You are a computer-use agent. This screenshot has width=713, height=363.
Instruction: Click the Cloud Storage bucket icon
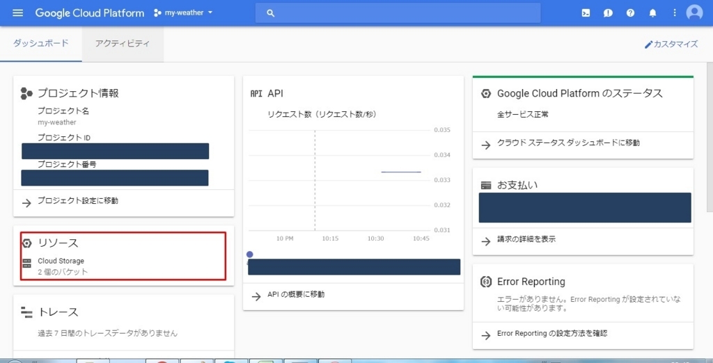[x=27, y=263]
